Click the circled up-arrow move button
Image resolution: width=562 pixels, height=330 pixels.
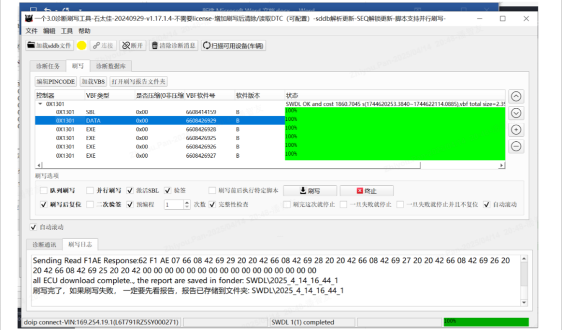click(516, 96)
